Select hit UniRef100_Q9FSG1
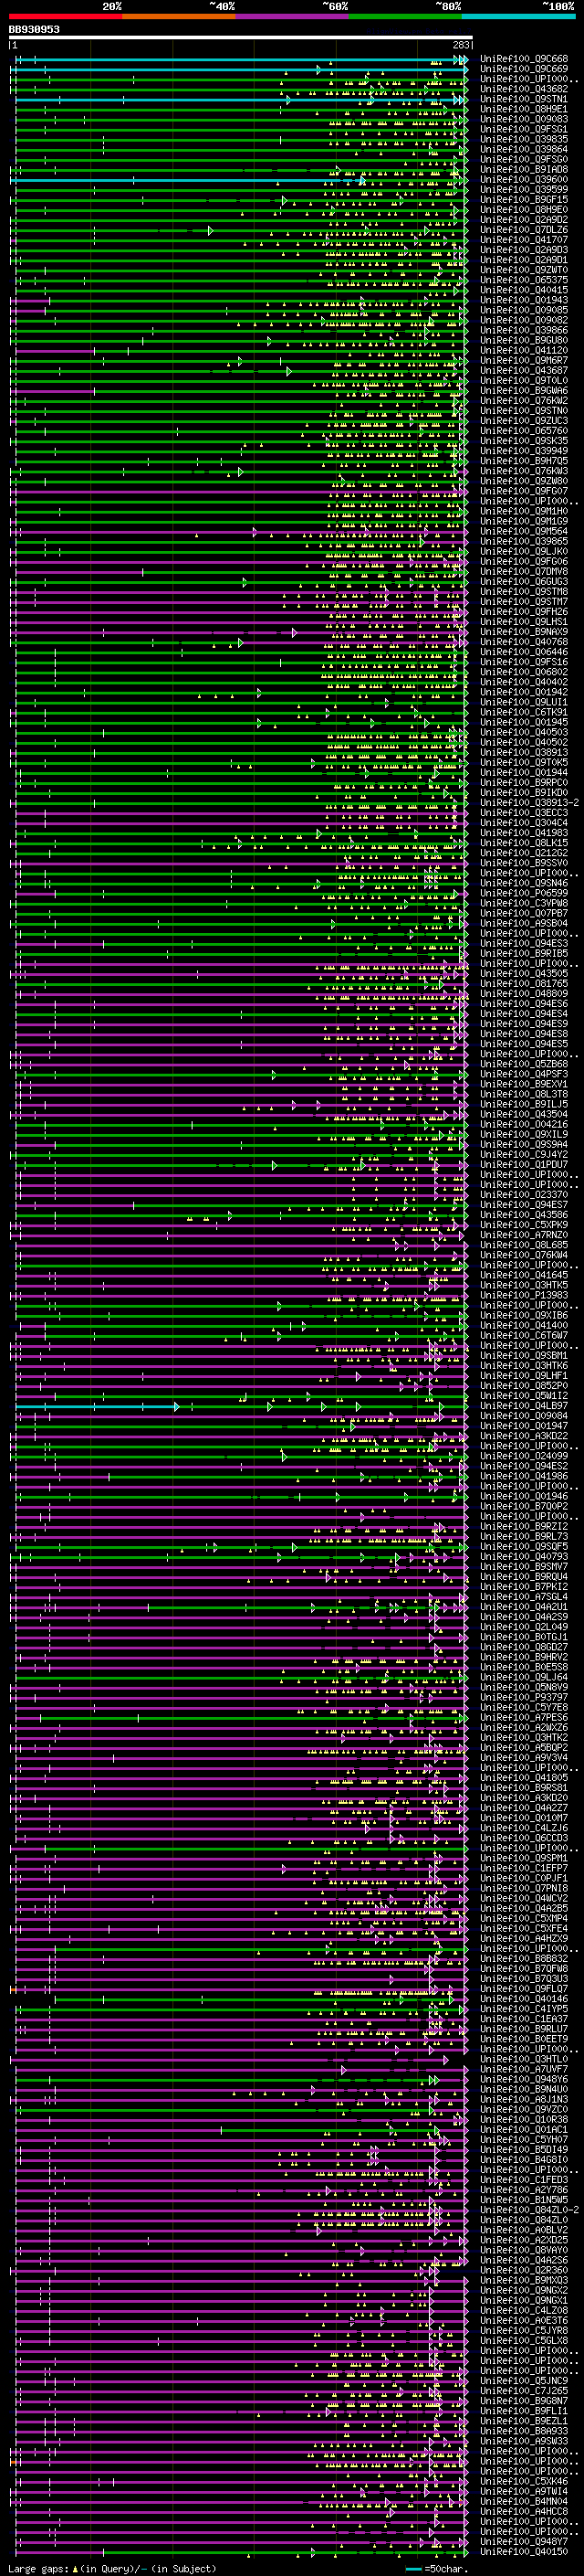584x2576 pixels. [x=524, y=129]
